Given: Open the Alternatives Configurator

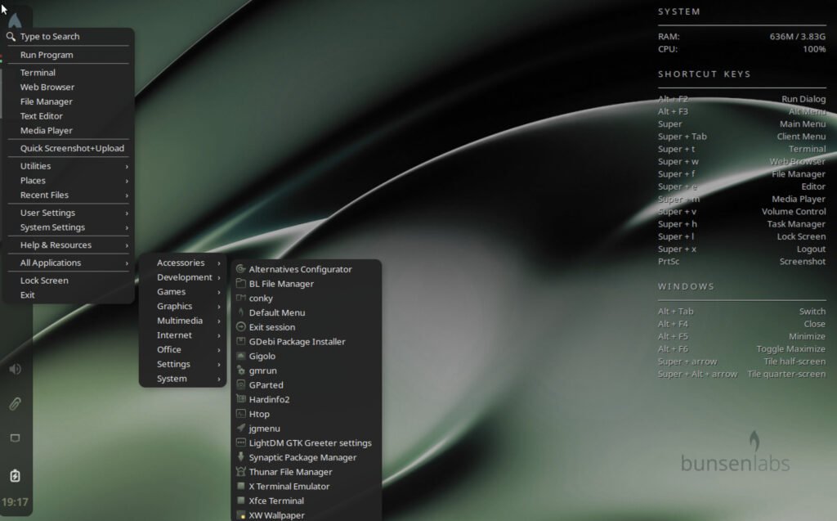Looking at the screenshot, I should [301, 268].
